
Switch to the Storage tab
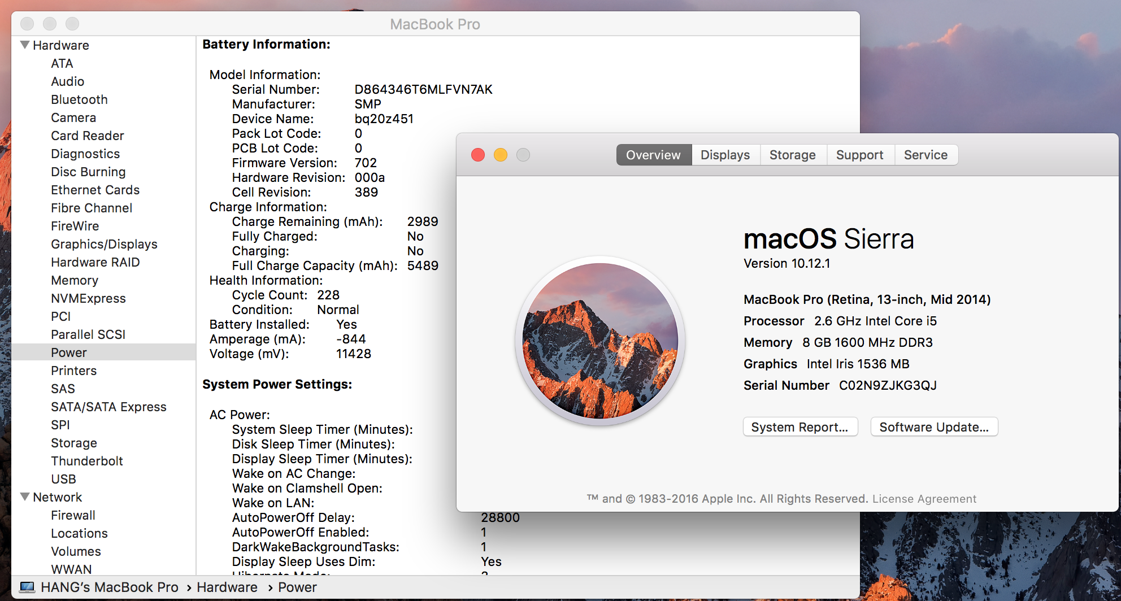[793, 155]
